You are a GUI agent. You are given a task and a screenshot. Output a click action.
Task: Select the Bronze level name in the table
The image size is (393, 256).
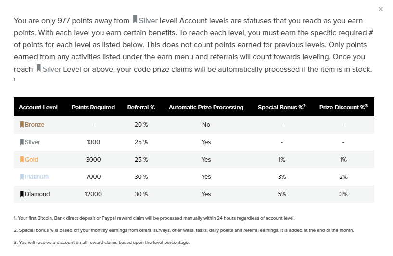click(35, 125)
